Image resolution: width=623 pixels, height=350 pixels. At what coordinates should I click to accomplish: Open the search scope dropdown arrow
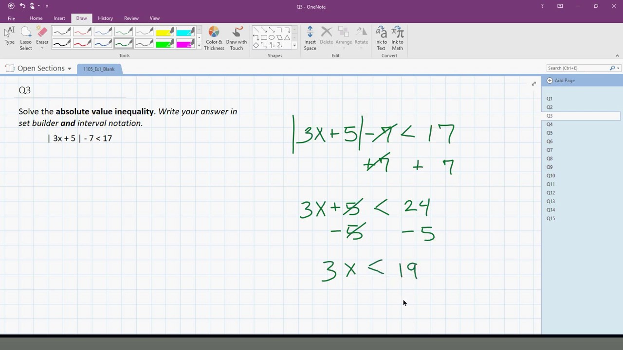tap(618, 68)
